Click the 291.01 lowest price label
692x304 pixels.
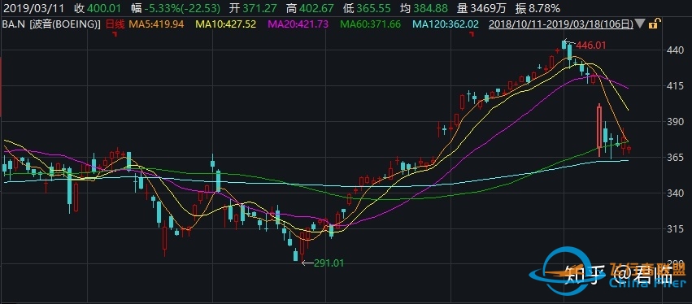pyautogui.click(x=329, y=263)
